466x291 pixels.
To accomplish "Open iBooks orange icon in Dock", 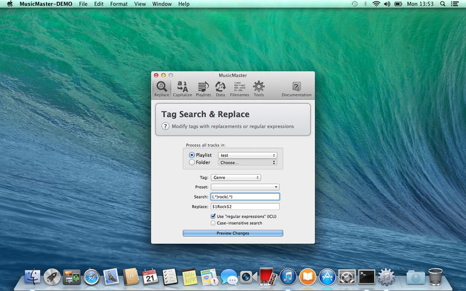I will point(308,277).
